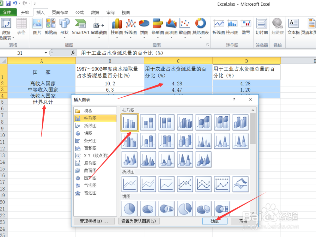Choose the first pie chart thumbnail
Image resolution: width=316 pixels, height=237 pixels.
coord(130,208)
